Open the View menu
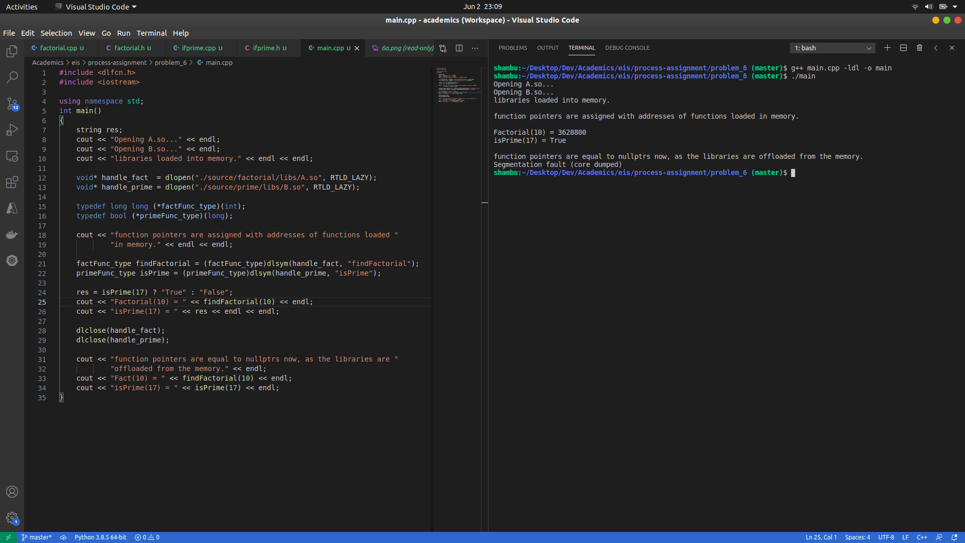Viewport: 965px width, 543px height. (x=86, y=33)
